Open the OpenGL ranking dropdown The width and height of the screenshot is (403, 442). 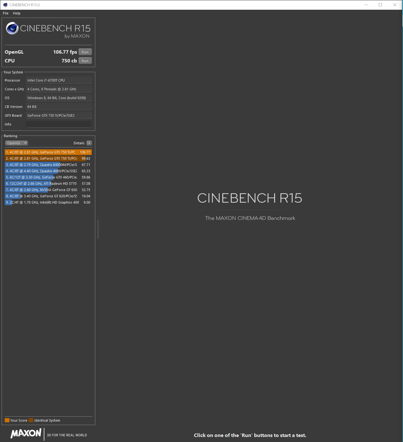pos(17,143)
